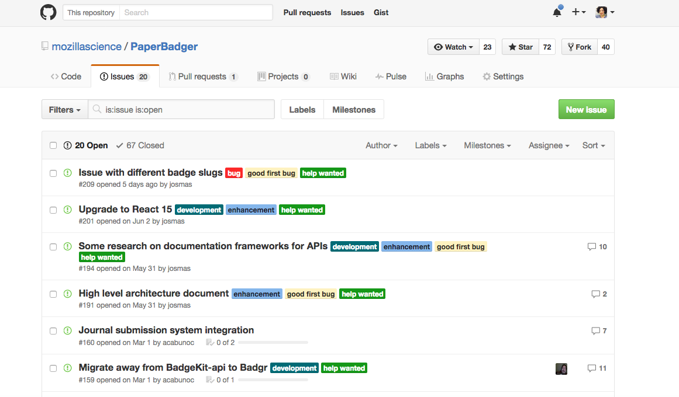Click task checklist icon for issue #159
679x397 pixels.
point(210,379)
